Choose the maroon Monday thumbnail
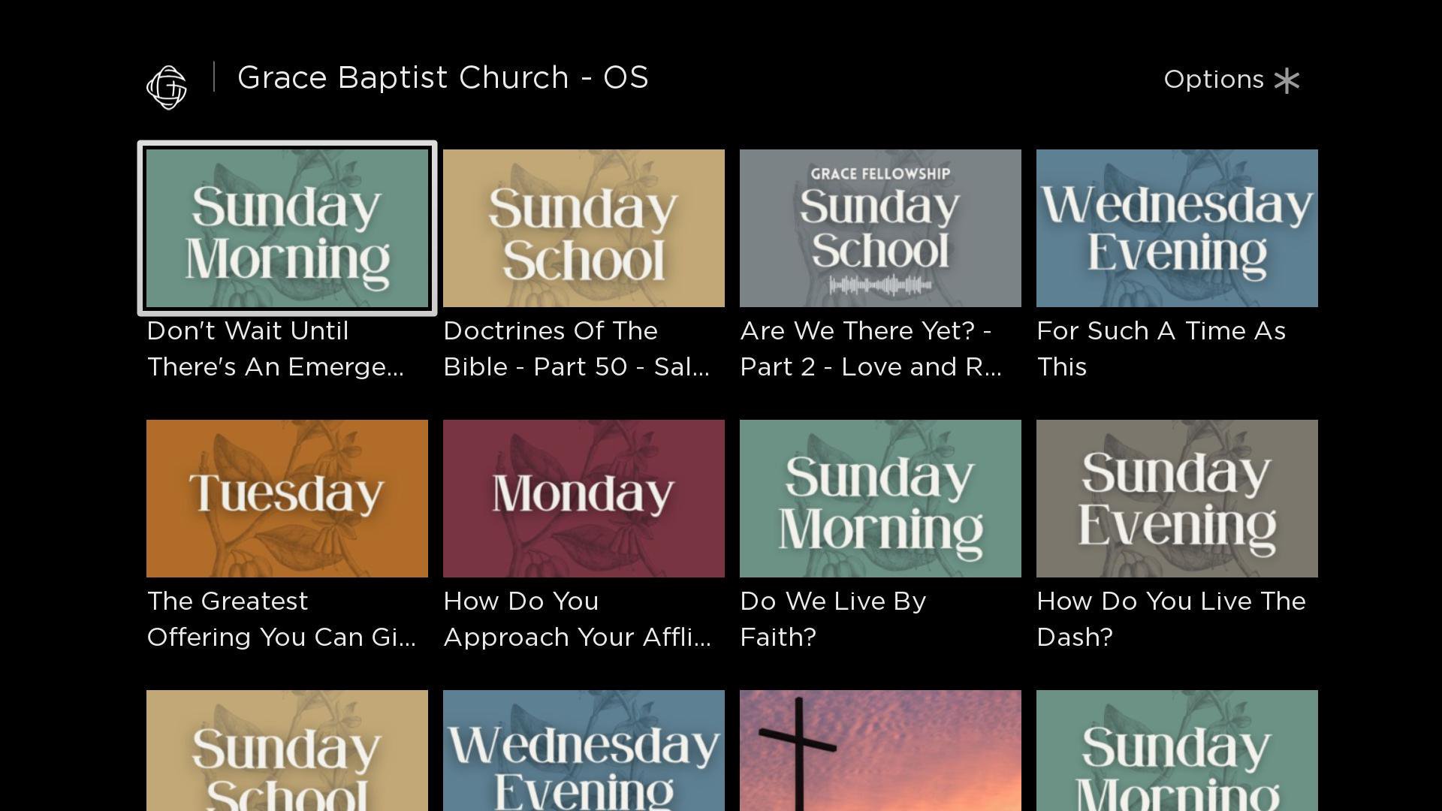The width and height of the screenshot is (1442, 811). [584, 499]
